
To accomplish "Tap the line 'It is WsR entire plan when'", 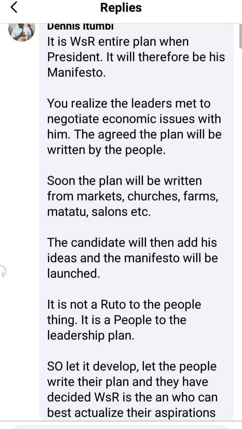I will [118, 42].
